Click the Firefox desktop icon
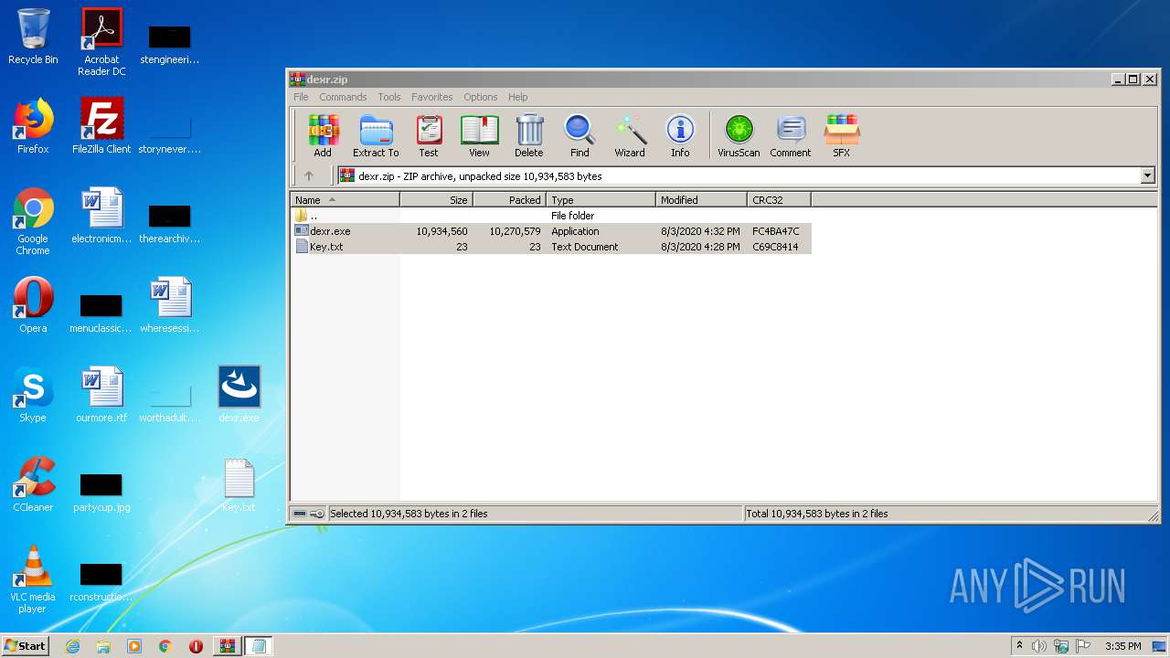Image resolution: width=1170 pixels, height=658 pixels. coord(33,126)
